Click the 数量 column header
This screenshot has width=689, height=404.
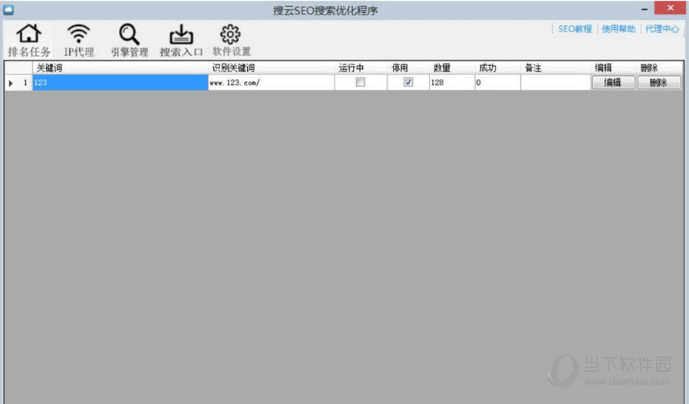point(452,67)
